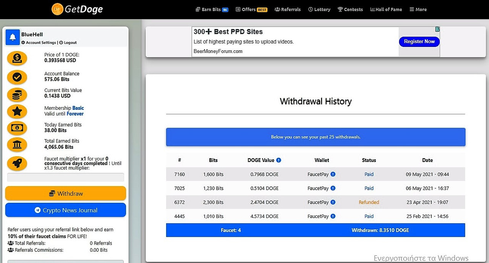Open the Contests page
The height and width of the screenshot is (263, 489).
(350, 10)
